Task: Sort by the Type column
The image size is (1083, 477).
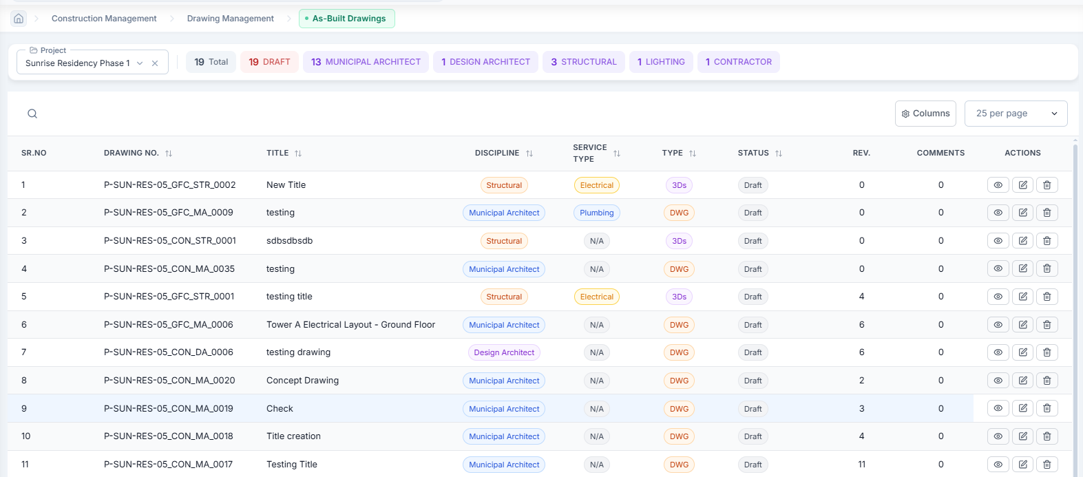Action: click(693, 153)
